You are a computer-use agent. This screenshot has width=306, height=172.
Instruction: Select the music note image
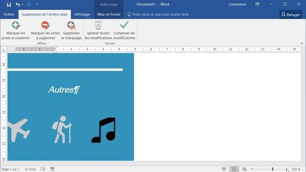(x=103, y=130)
